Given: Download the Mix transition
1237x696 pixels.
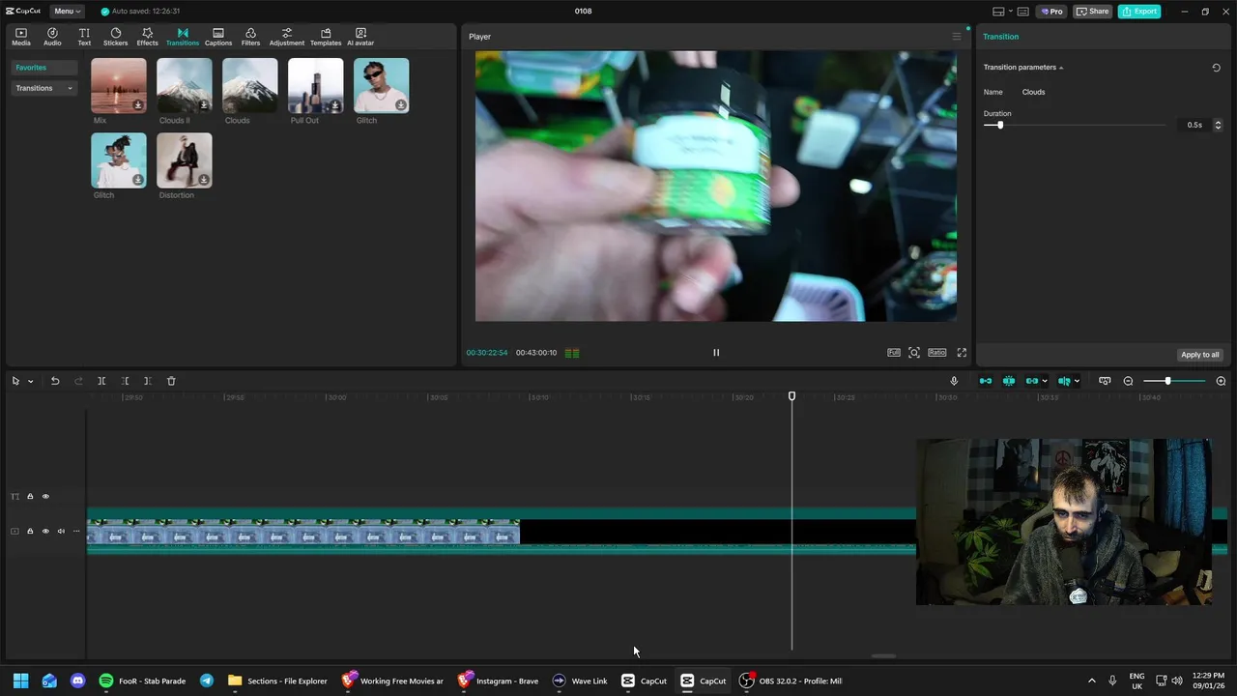Looking at the screenshot, I should [138, 105].
